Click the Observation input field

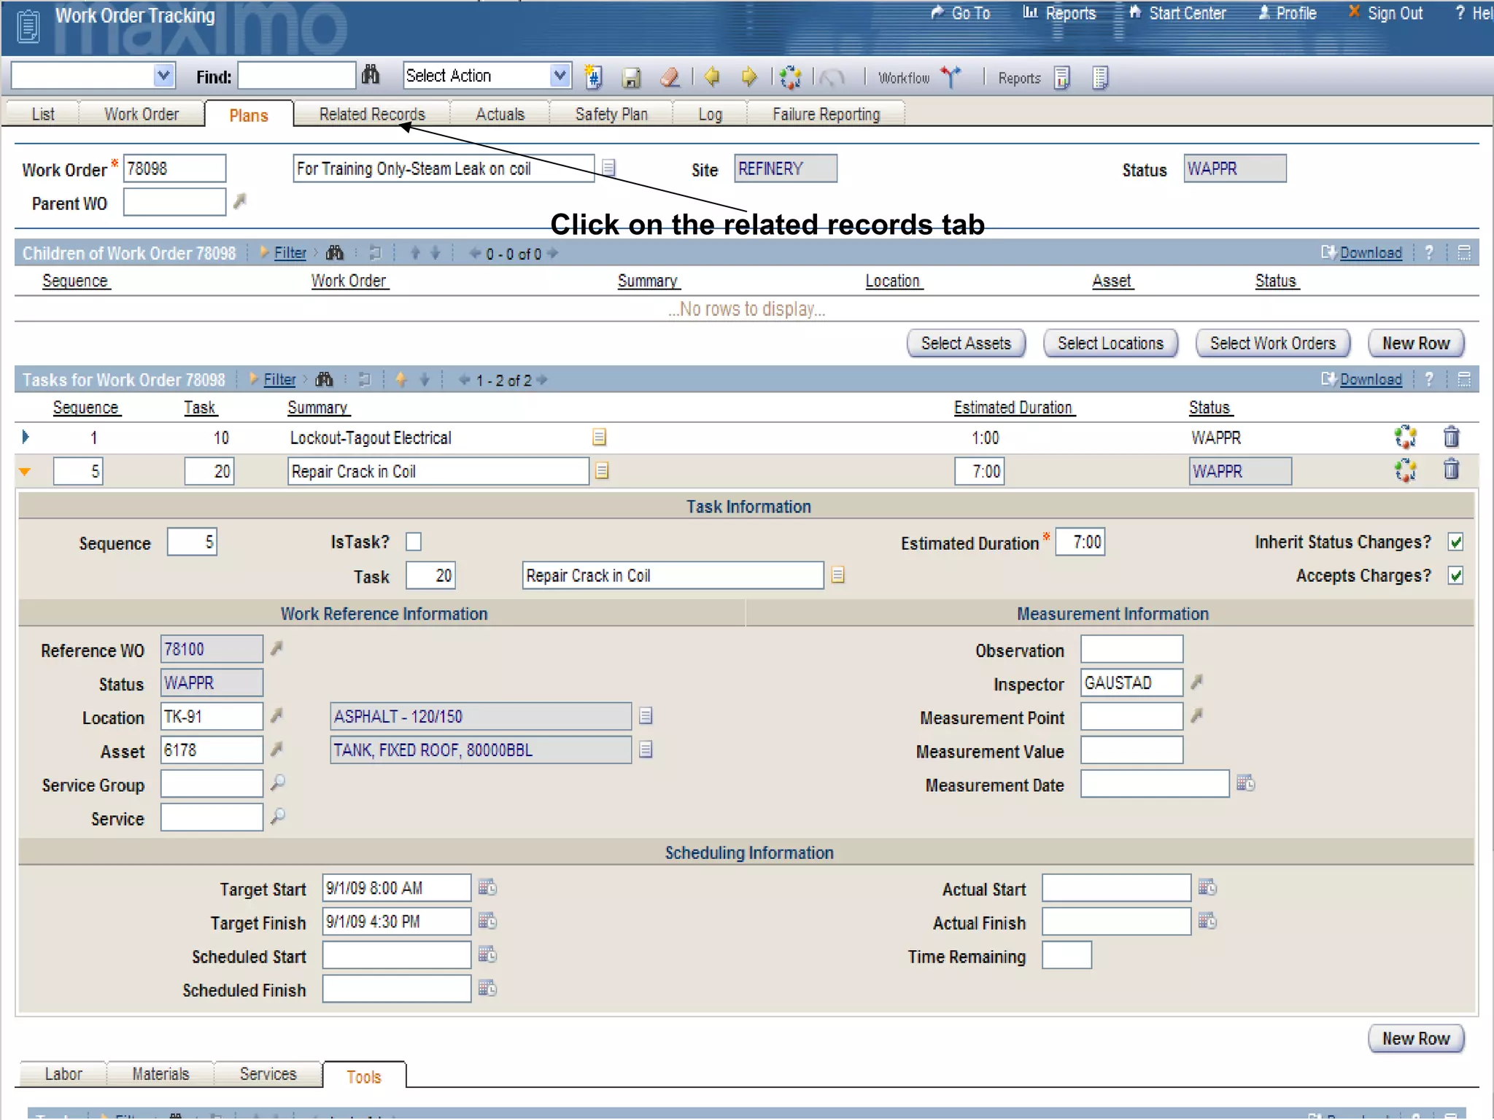(x=1131, y=649)
